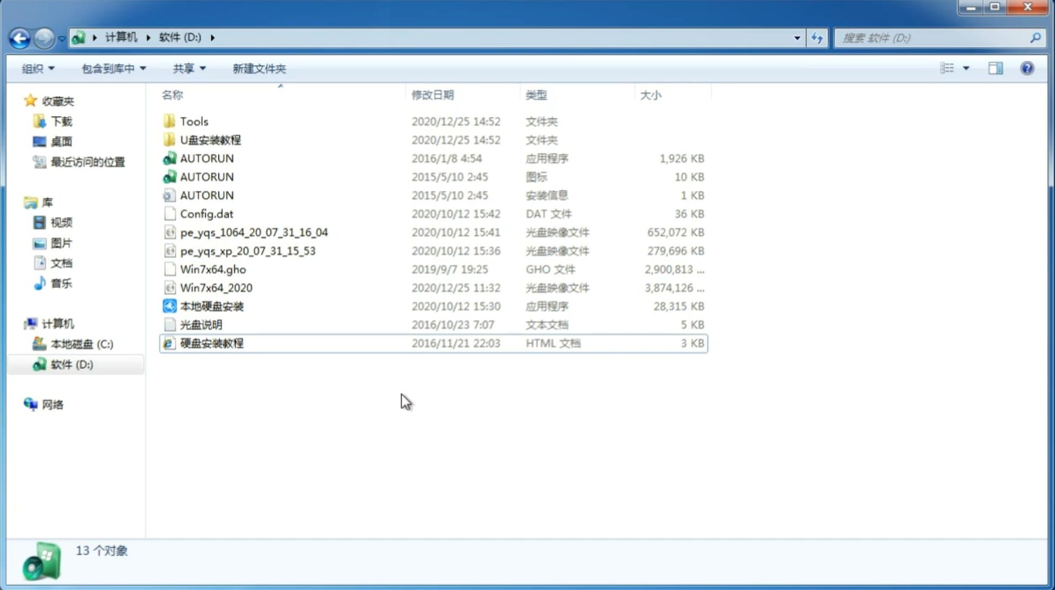Viewport: 1055px width, 590px height.
Task: Open the U盘安装教程 folder
Action: pos(210,139)
